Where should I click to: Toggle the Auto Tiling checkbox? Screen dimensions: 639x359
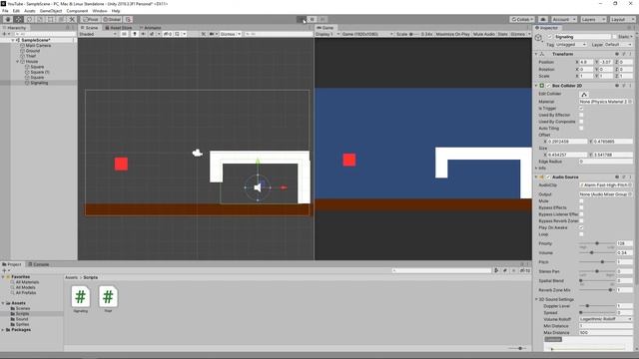point(581,129)
